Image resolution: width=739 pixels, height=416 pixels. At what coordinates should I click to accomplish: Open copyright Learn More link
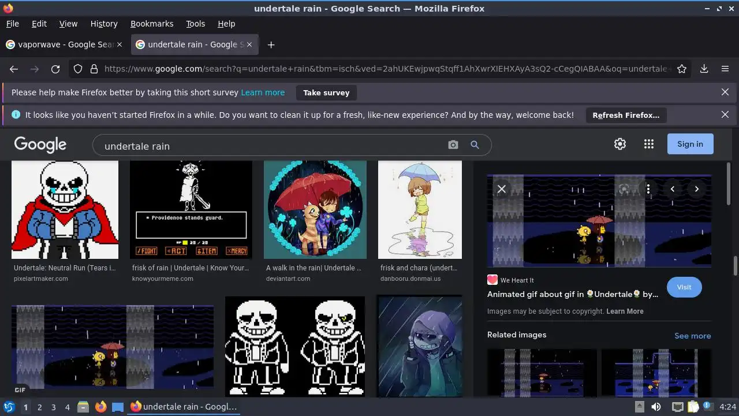click(625, 311)
